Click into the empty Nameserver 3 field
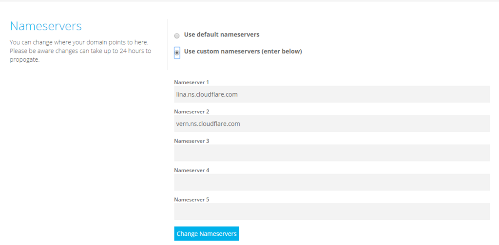The width and height of the screenshot is (499, 245). pos(331,153)
